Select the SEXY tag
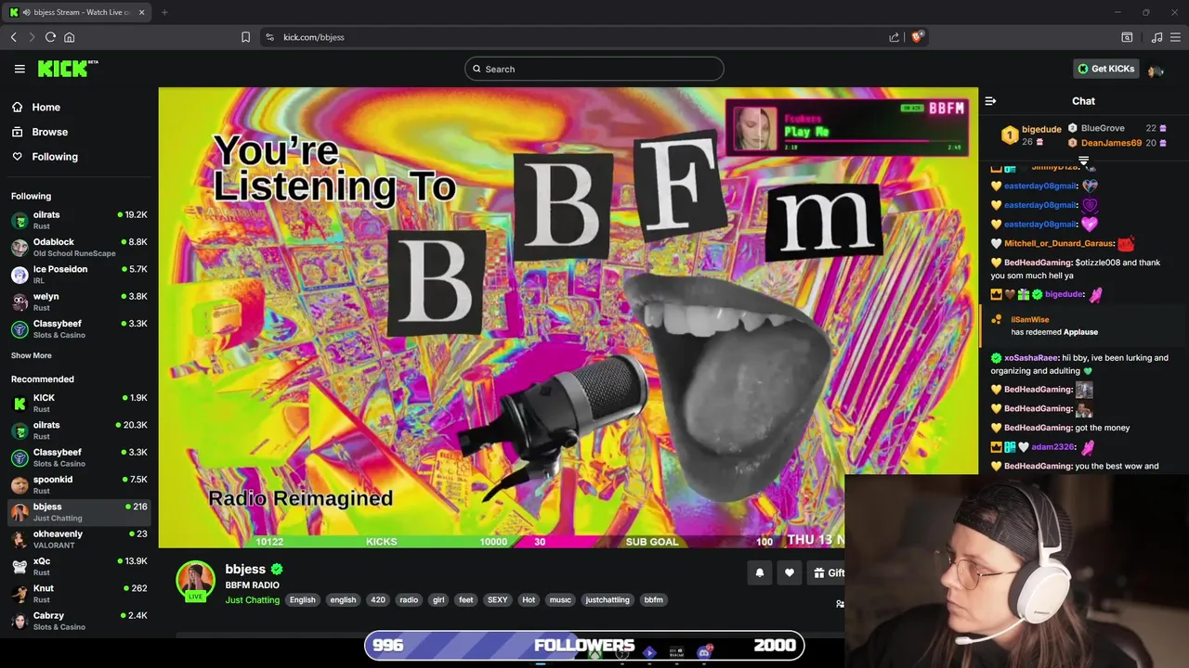 click(x=498, y=600)
